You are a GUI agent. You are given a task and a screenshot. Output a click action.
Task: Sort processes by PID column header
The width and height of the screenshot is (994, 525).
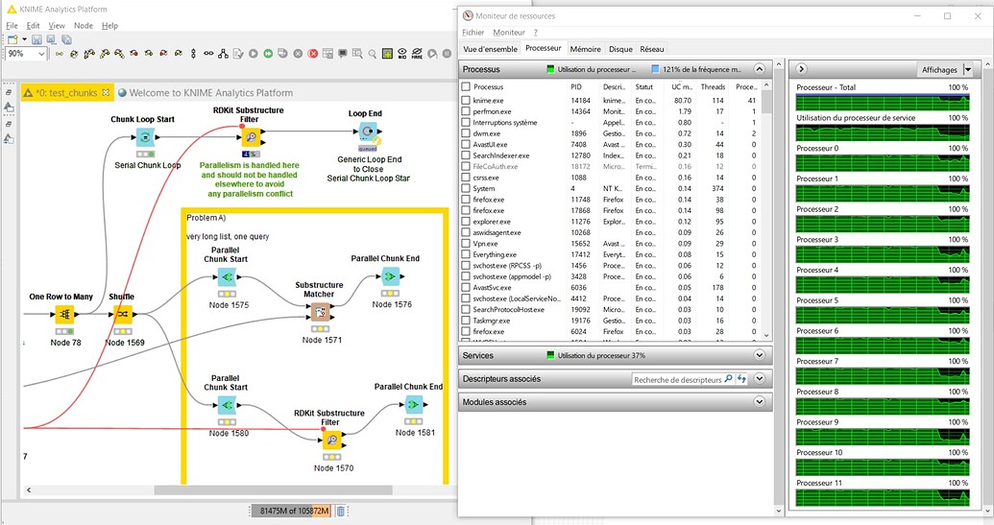[576, 86]
